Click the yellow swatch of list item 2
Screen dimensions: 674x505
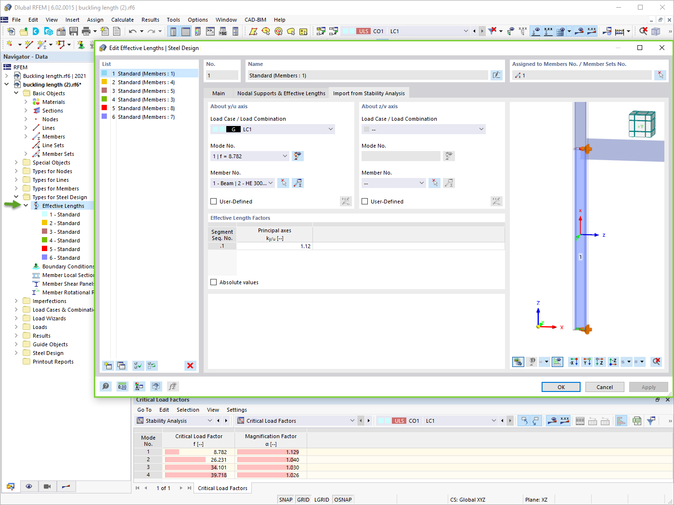pos(104,82)
